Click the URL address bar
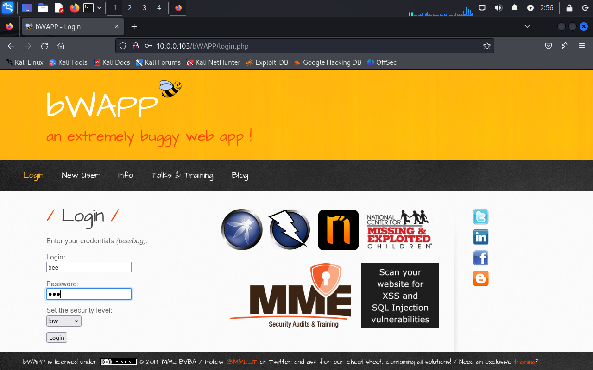The image size is (593, 370). pos(305,46)
